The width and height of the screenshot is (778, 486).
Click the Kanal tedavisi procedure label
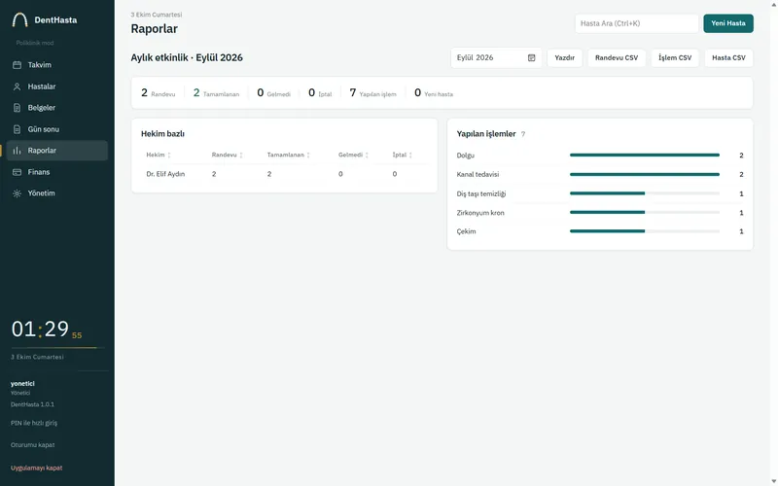pyautogui.click(x=477, y=174)
